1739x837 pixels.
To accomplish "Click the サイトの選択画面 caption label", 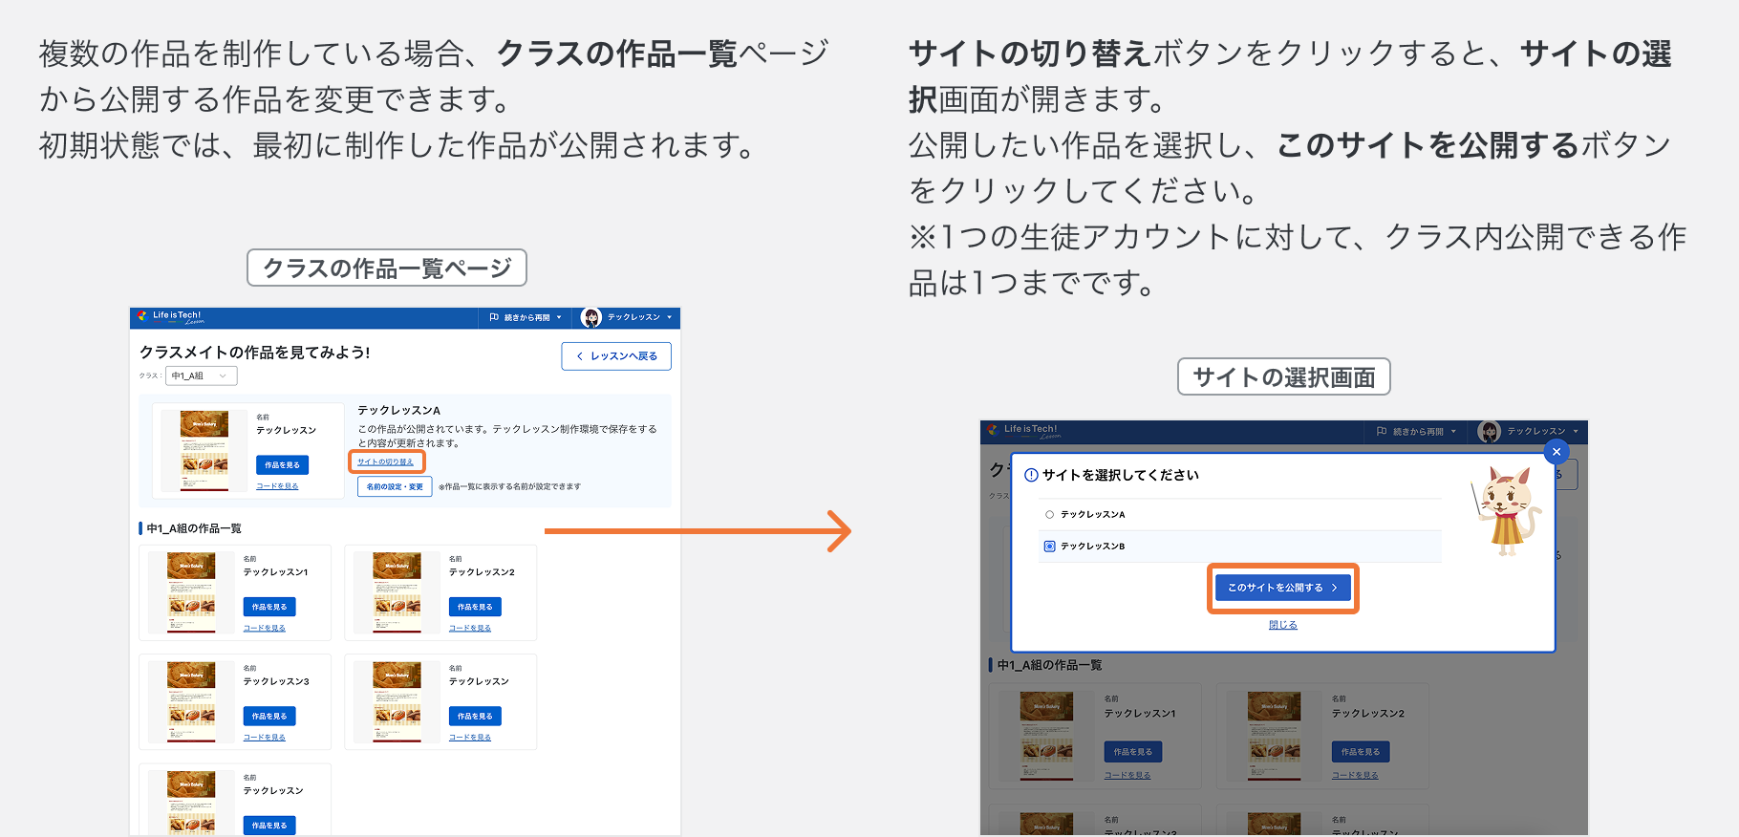I will coord(1284,376).
